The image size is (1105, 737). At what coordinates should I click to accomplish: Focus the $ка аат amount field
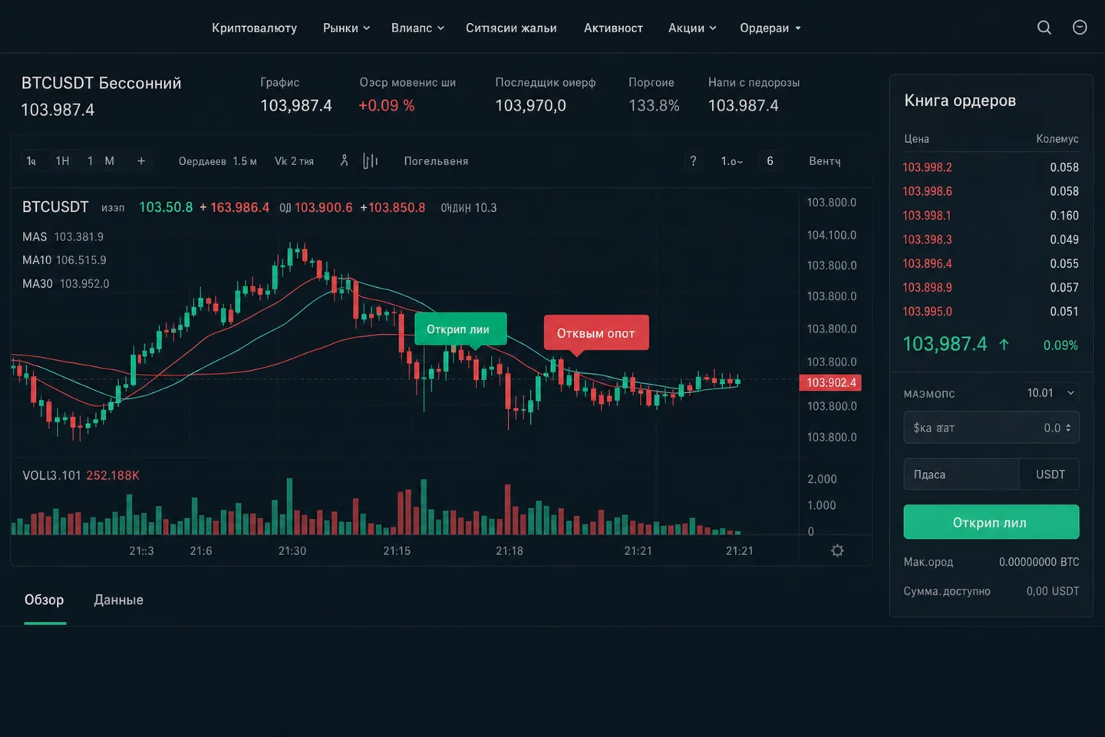point(991,428)
